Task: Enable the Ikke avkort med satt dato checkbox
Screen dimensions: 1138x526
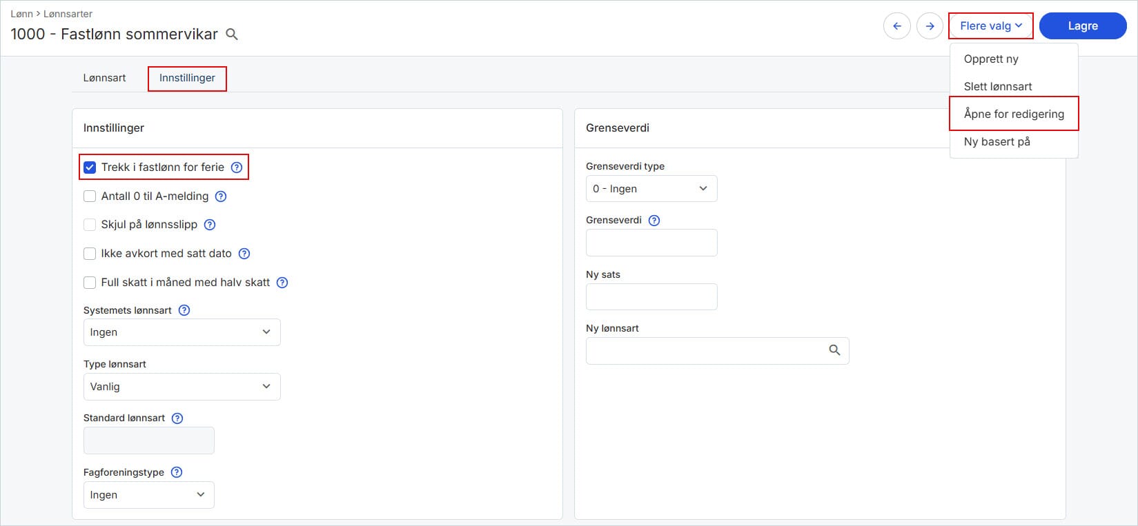Action: point(90,254)
